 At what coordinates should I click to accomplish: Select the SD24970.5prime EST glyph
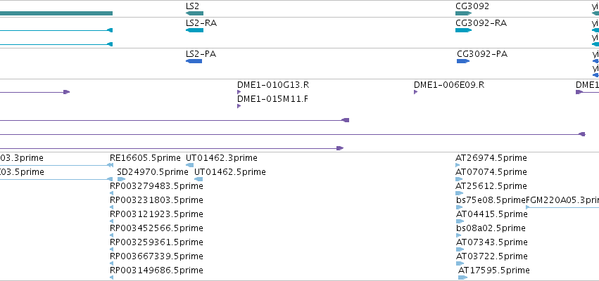[122, 179]
